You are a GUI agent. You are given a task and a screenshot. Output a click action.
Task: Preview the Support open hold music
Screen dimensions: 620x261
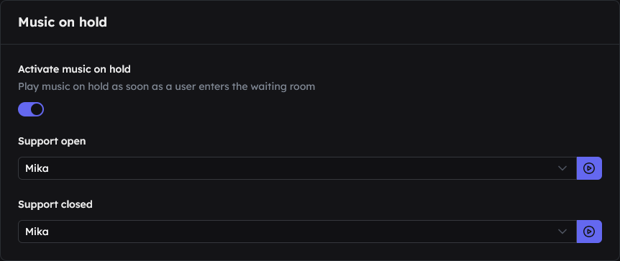589,168
